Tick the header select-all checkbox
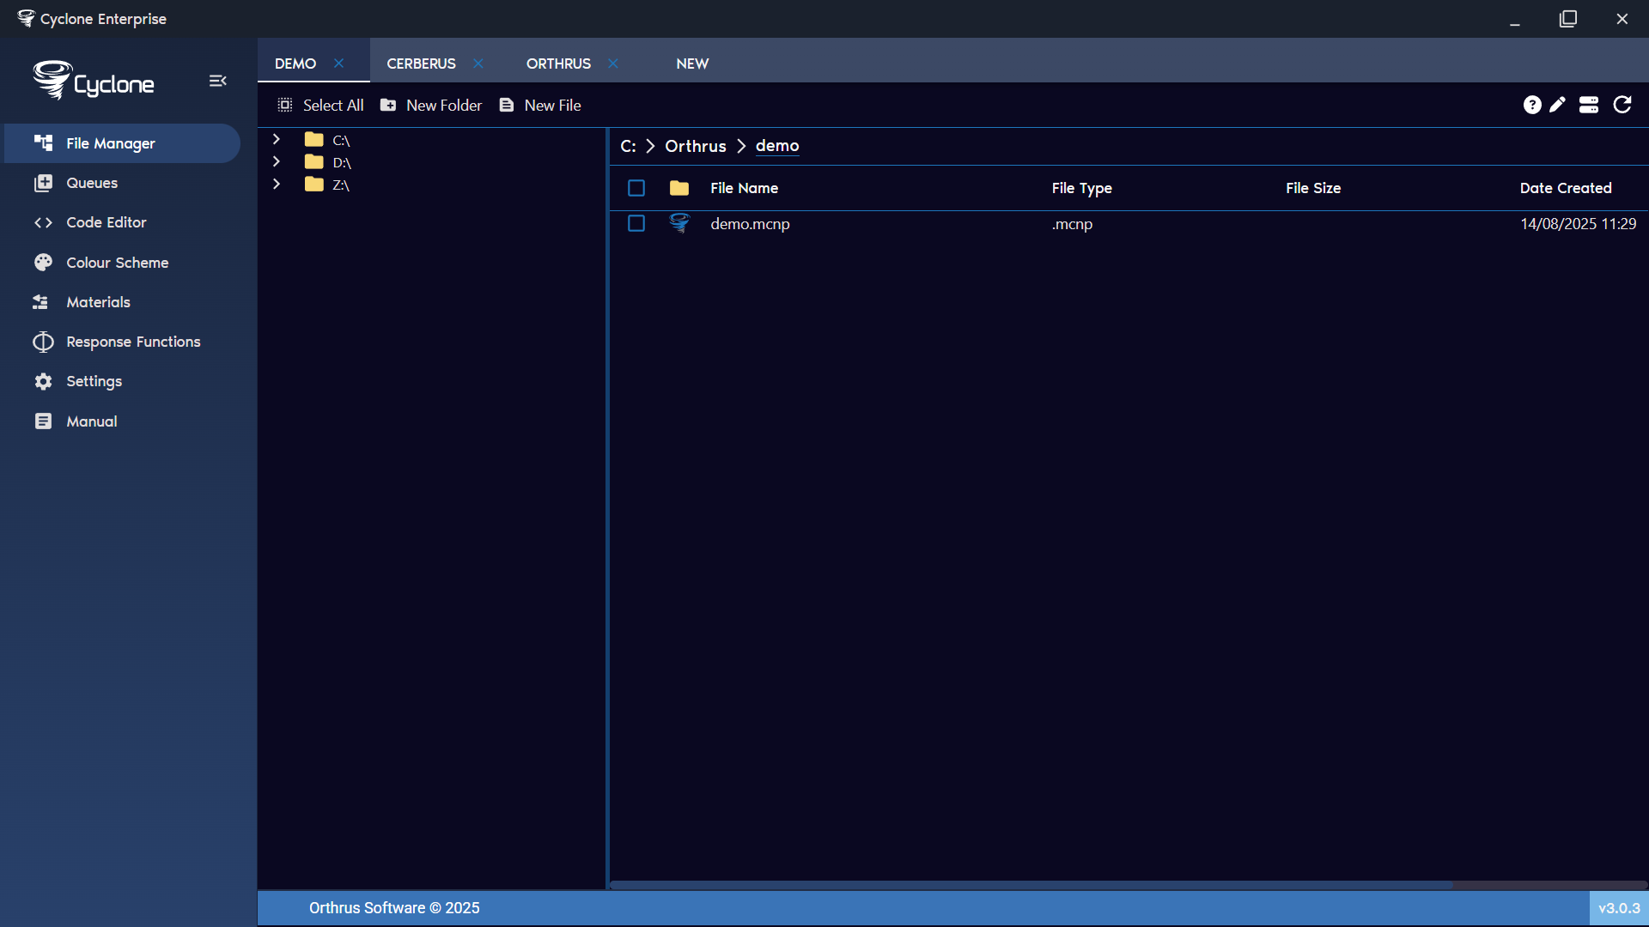The image size is (1649, 927). pyautogui.click(x=636, y=188)
